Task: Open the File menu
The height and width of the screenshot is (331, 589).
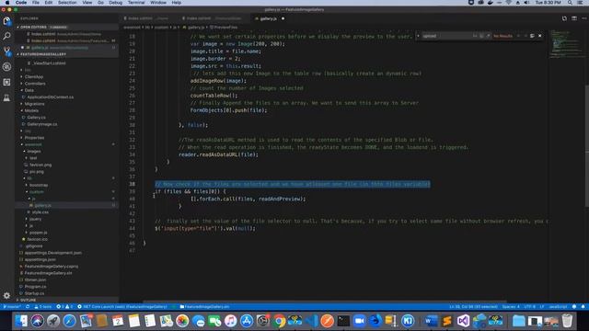Action: tap(35, 3)
